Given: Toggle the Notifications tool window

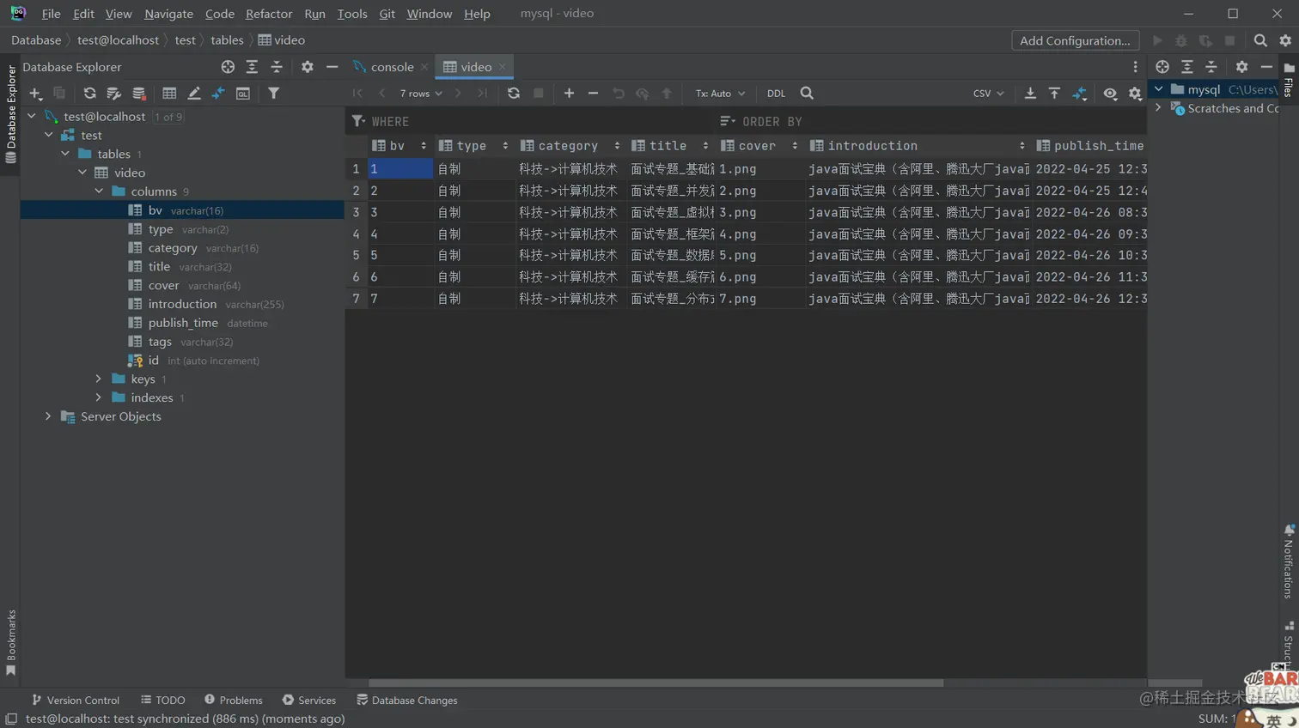Looking at the screenshot, I should [x=1289, y=561].
